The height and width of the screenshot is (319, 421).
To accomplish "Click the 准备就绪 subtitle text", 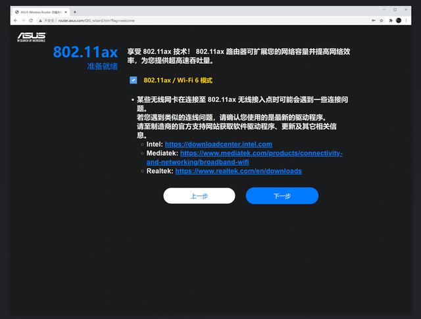I will tap(103, 66).
